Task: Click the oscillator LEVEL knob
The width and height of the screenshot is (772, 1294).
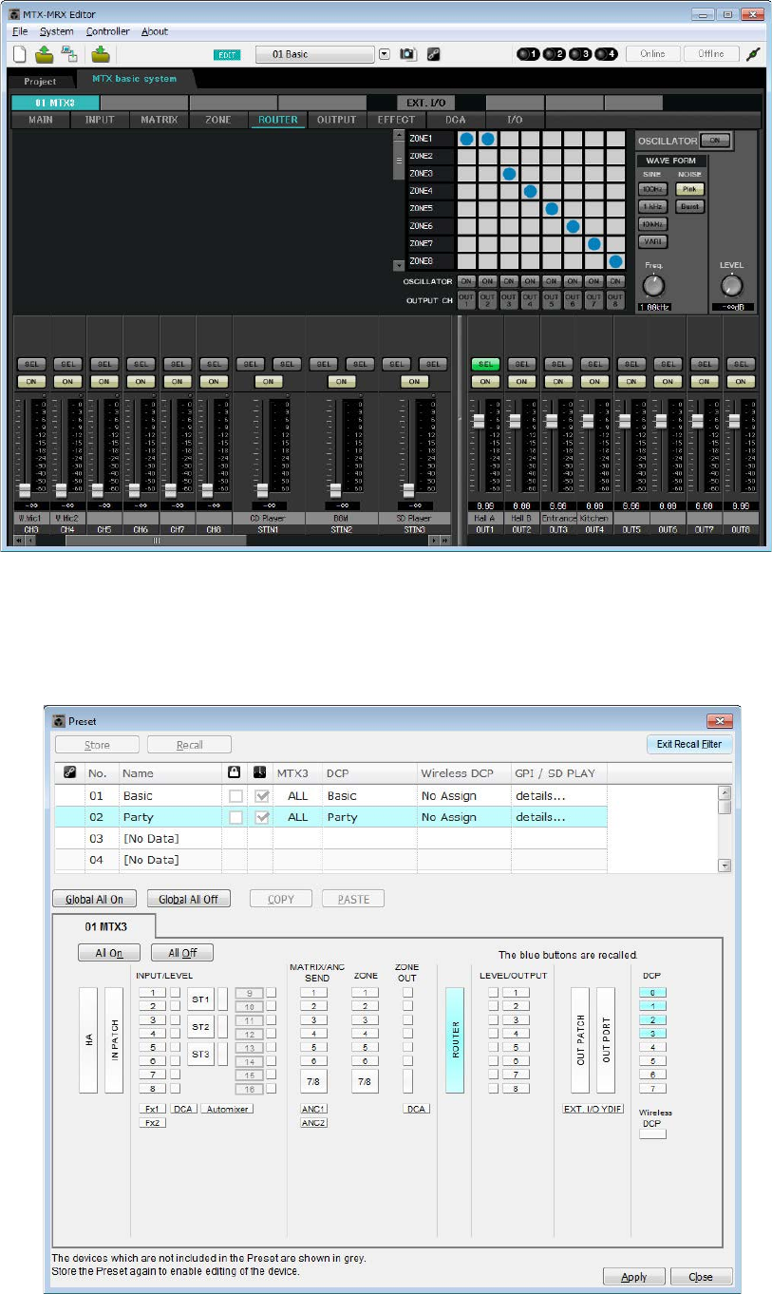Action: point(731,286)
